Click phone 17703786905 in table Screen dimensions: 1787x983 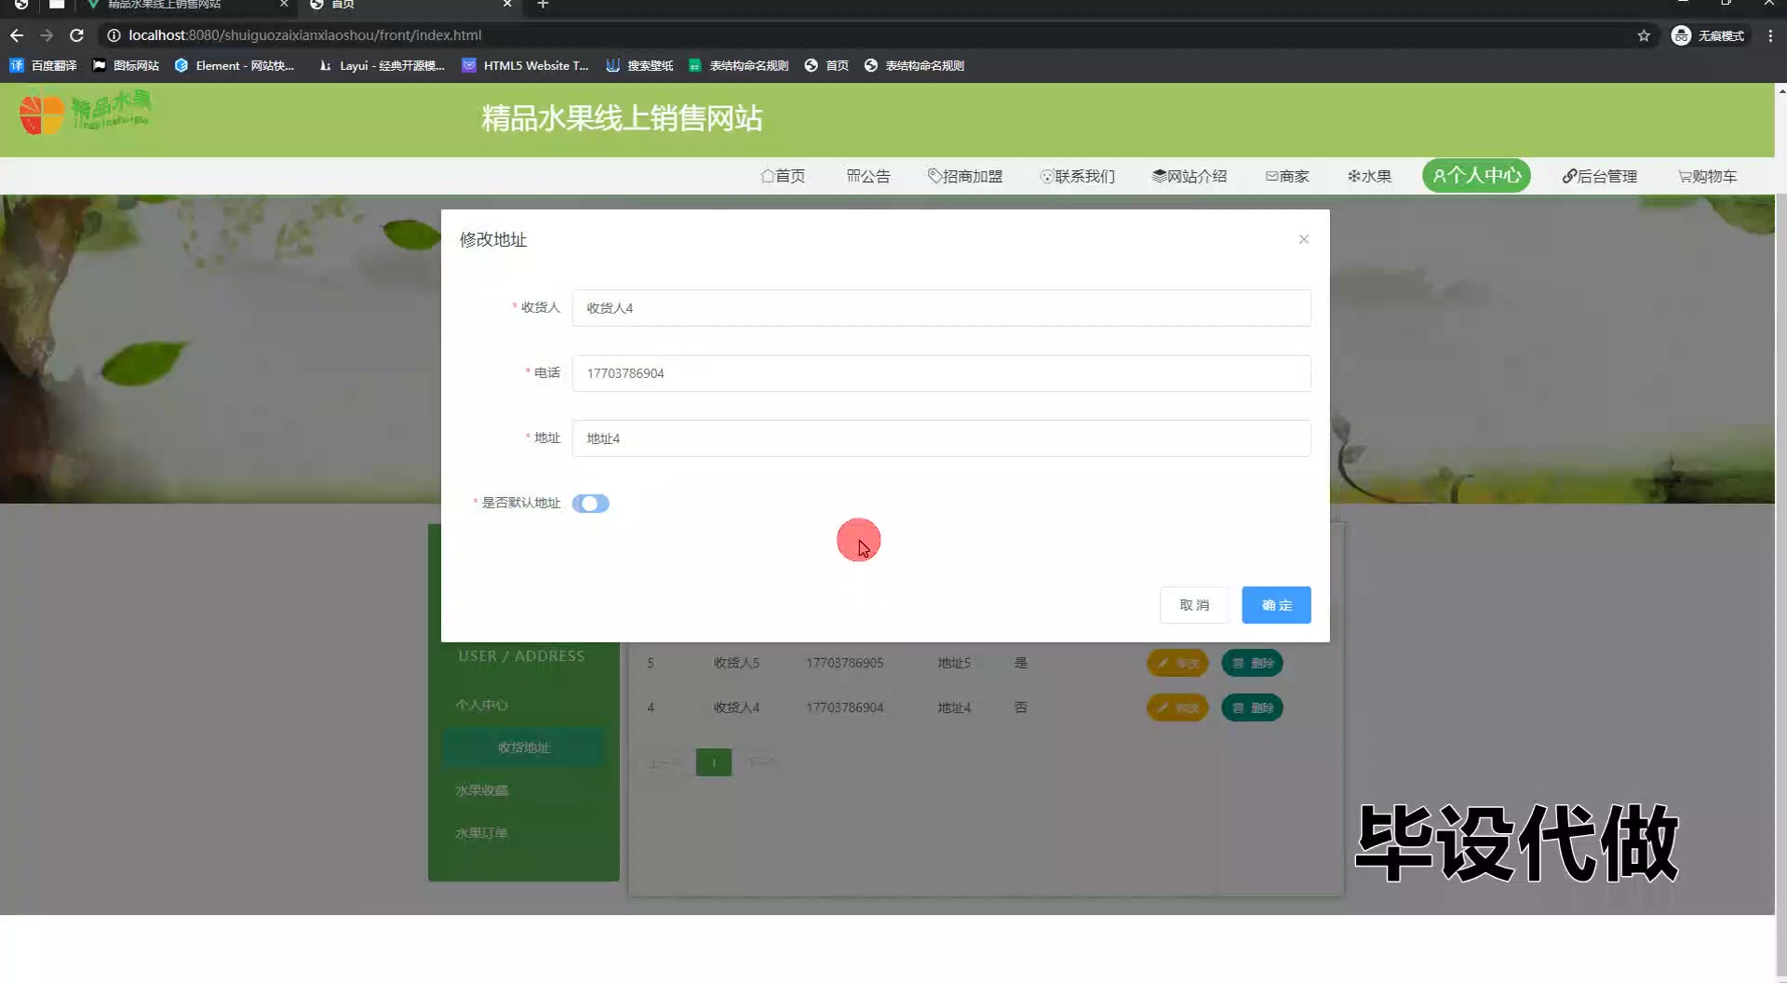click(x=844, y=663)
